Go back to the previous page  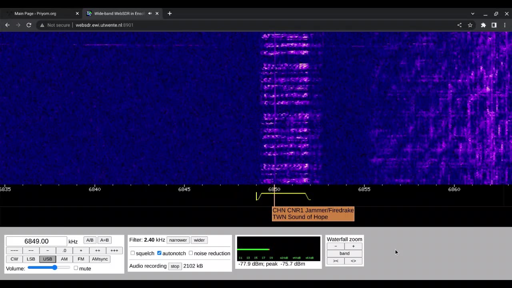pyautogui.click(x=7, y=25)
